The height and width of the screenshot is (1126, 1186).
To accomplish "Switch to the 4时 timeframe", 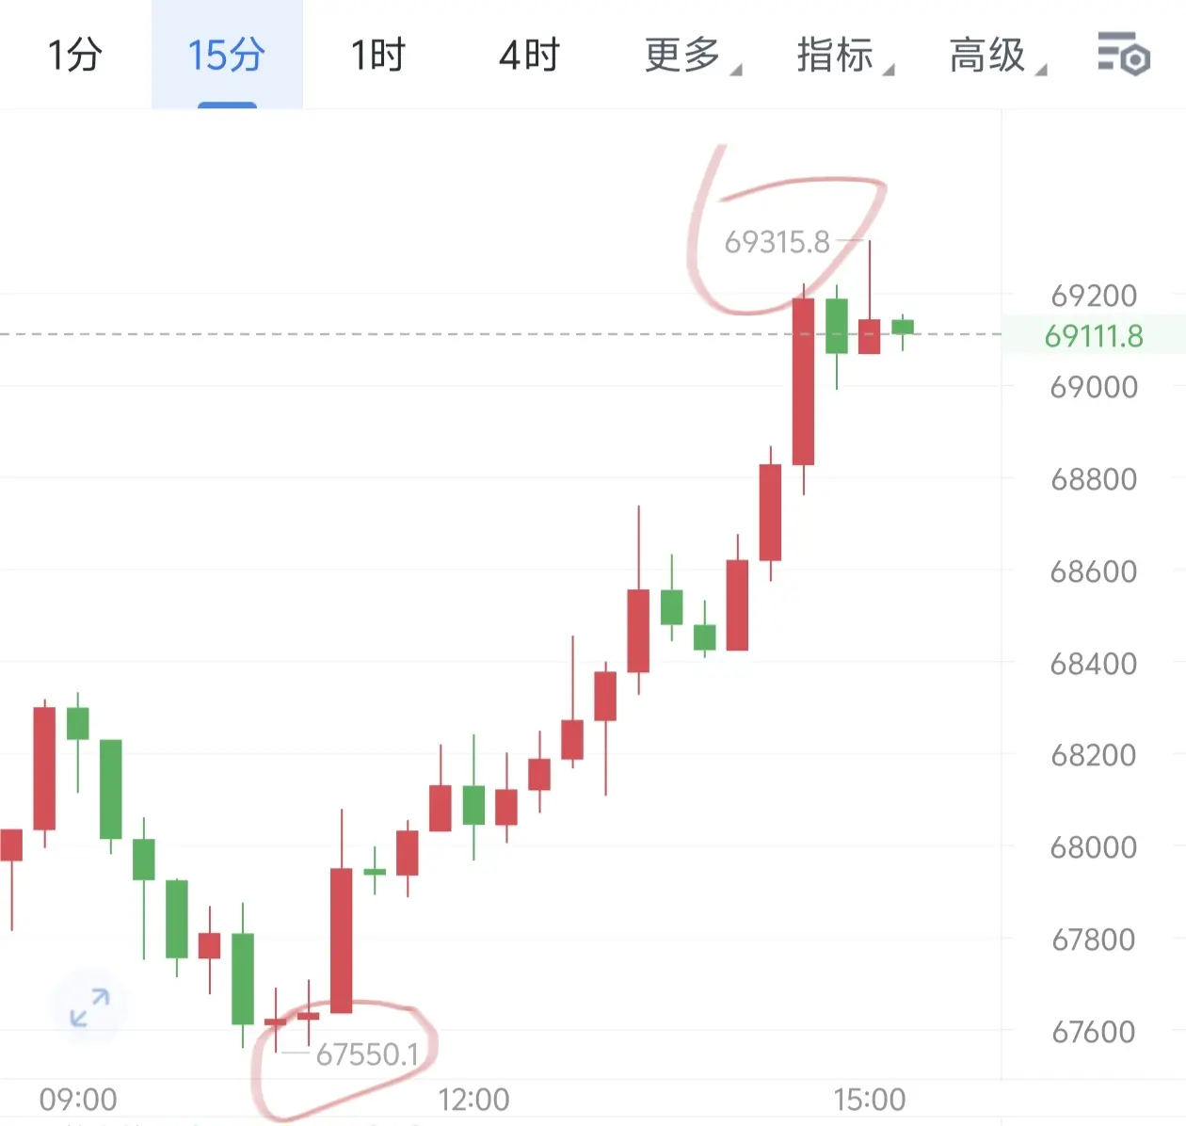I will [529, 55].
